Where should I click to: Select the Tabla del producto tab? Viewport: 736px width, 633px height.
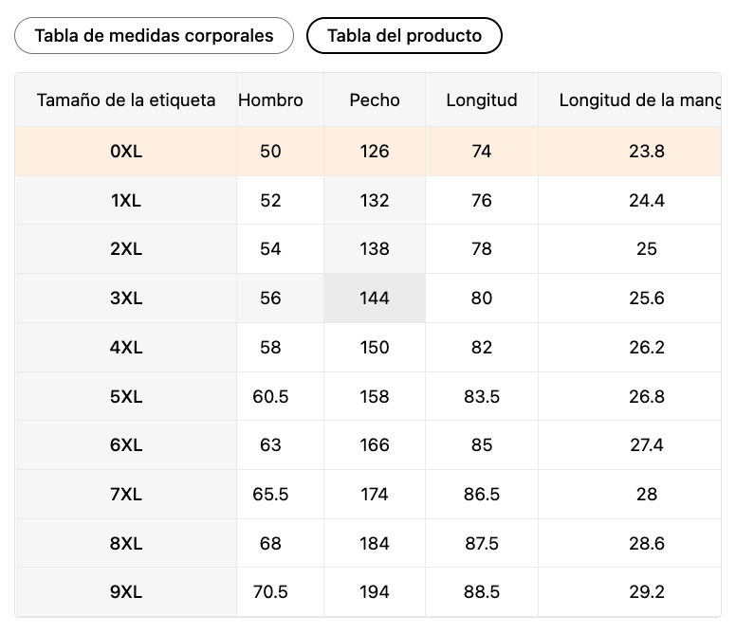pos(404,36)
